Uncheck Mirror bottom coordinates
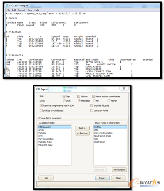This screenshot has width=164, height=191. pos(93,96)
